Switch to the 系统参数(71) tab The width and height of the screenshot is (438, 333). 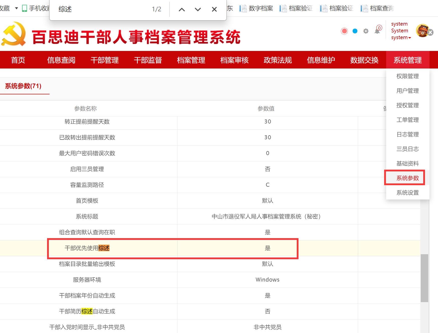coord(23,86)
